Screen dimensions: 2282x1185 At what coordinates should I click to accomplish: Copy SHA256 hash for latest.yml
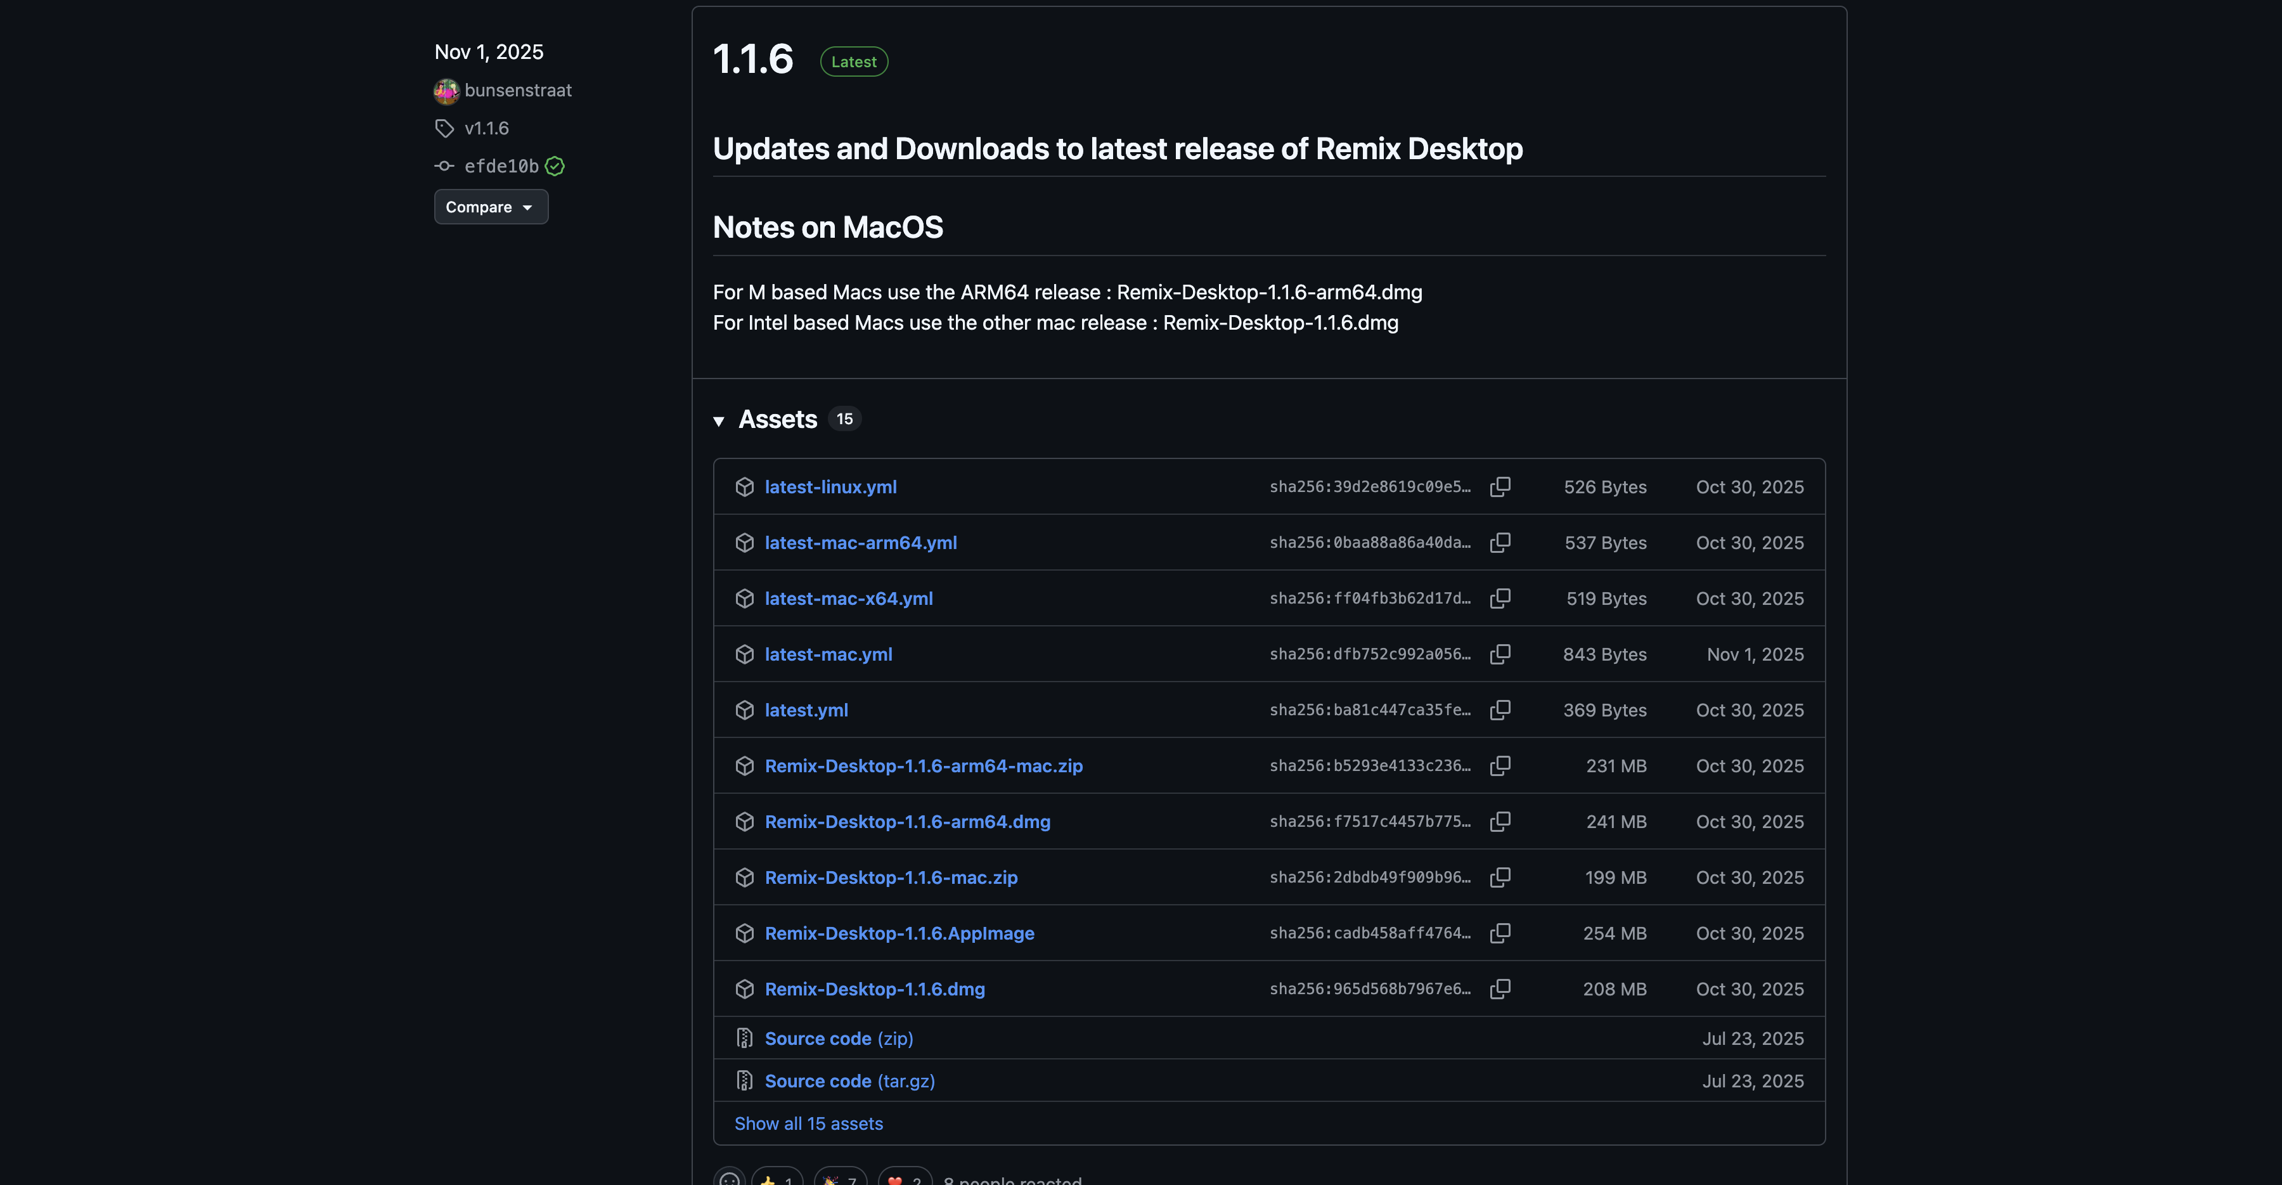tap(1500, 710)
